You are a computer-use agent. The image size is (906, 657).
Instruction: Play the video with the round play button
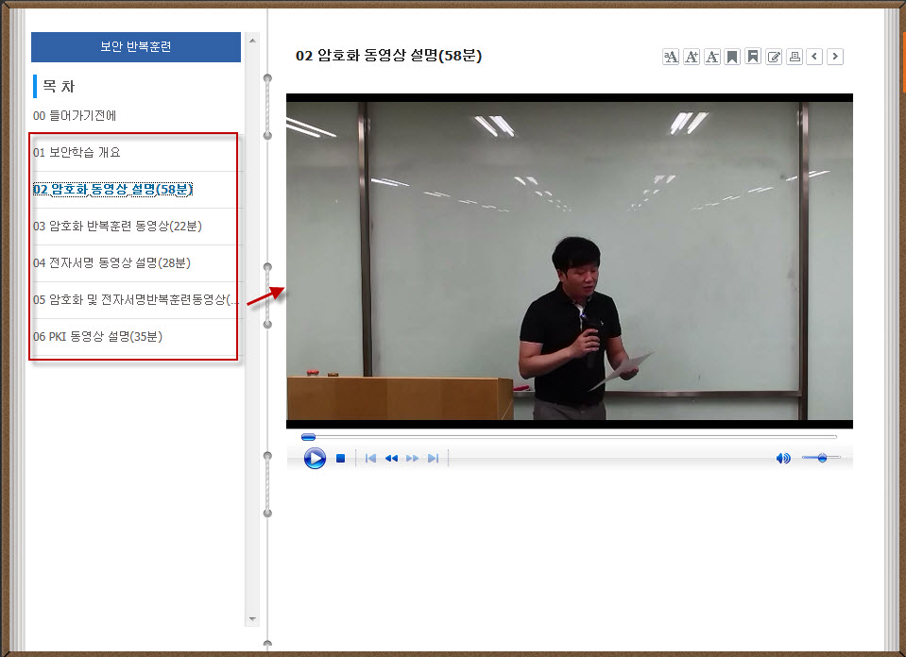point(315,459)
